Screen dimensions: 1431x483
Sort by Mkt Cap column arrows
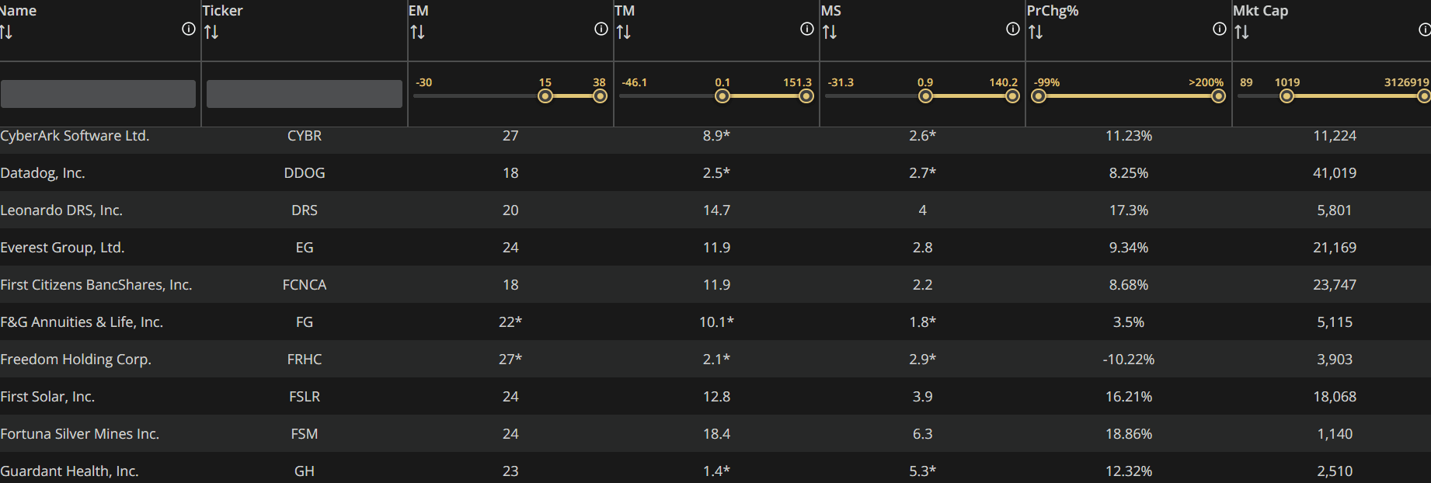coord(1241,33)
